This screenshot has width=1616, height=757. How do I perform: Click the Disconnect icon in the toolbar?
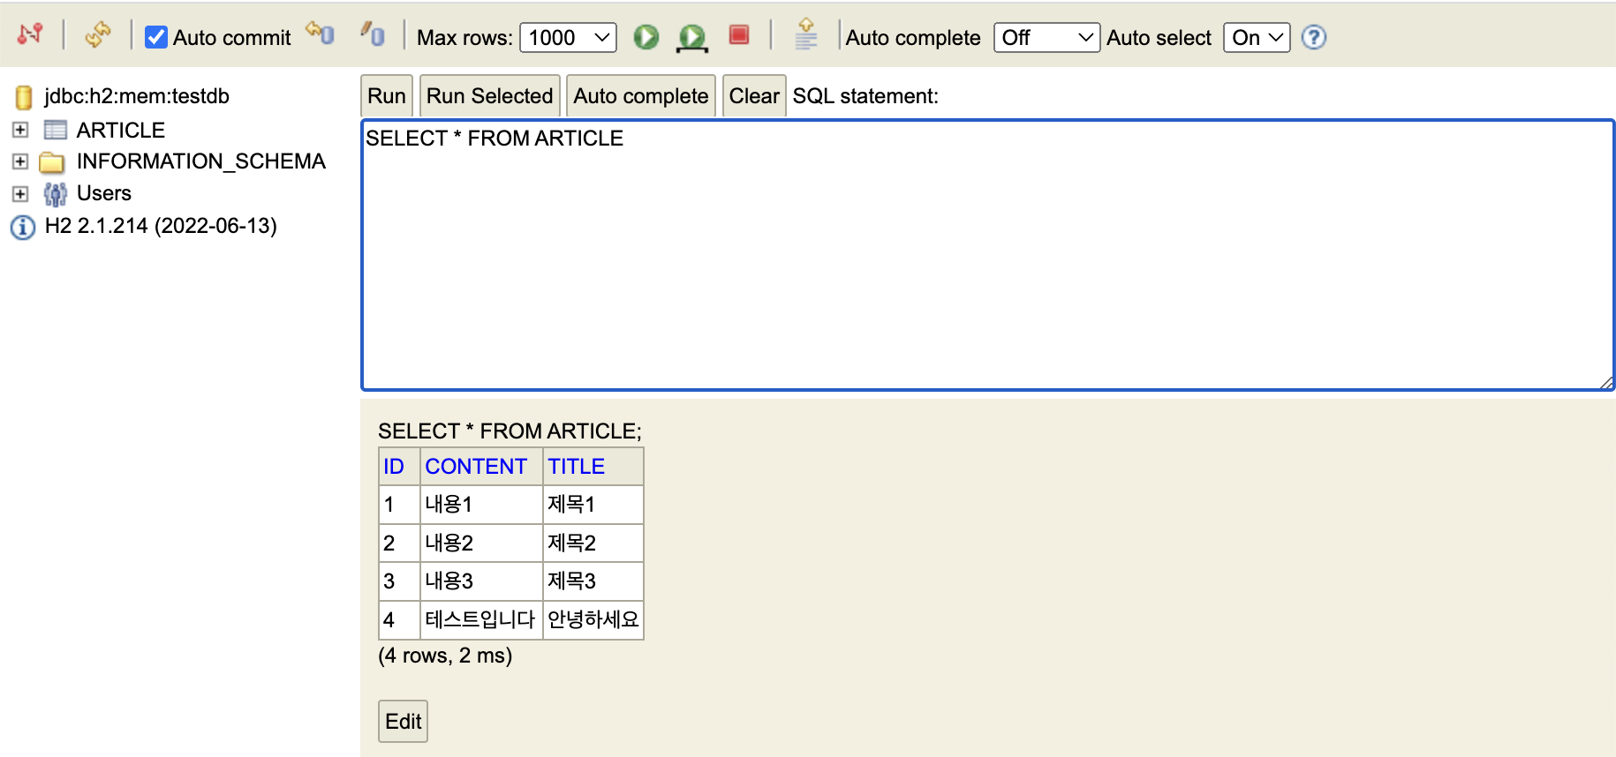pyautogui.click(x=30, y=35)
